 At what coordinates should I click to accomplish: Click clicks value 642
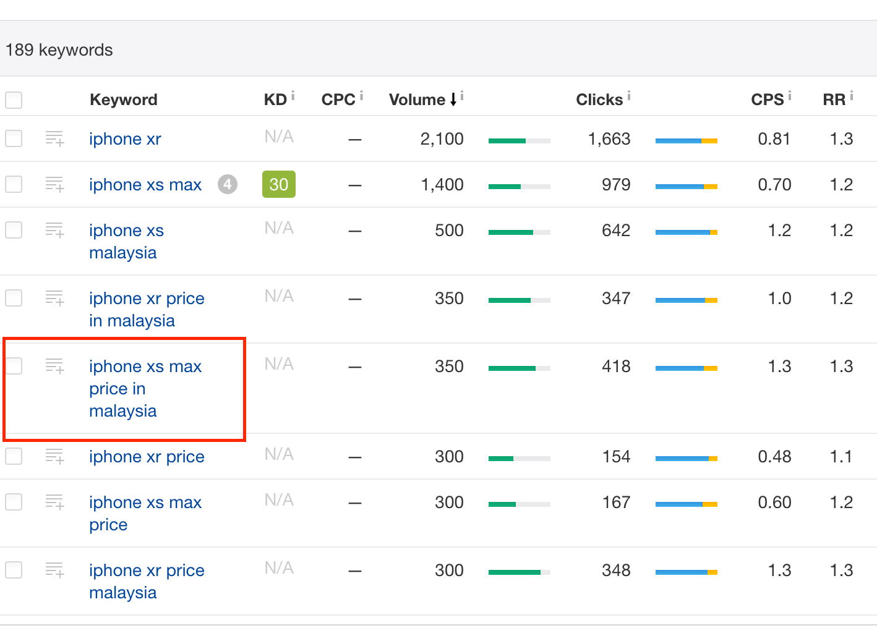coord(616,231)
